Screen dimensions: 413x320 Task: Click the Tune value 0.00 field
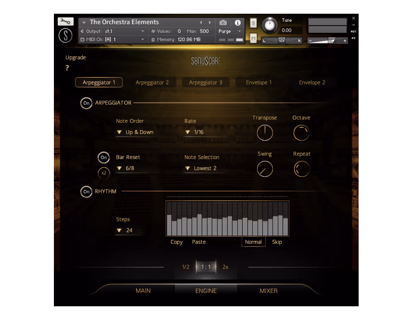click(291, 30)
